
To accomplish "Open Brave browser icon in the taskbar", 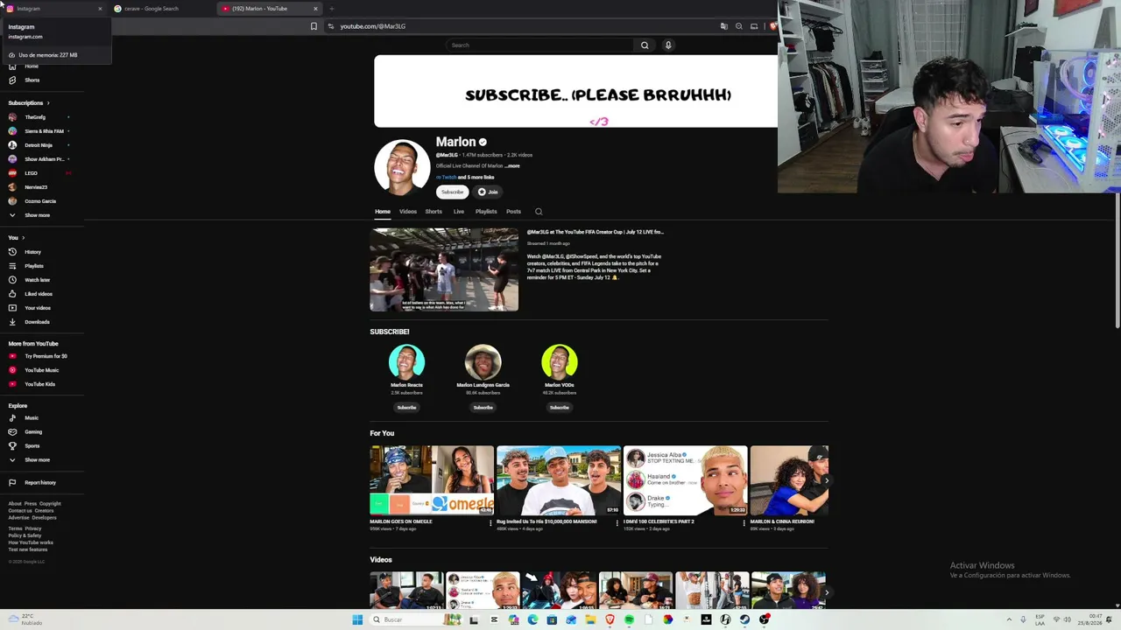I will (x=610, y=620).
